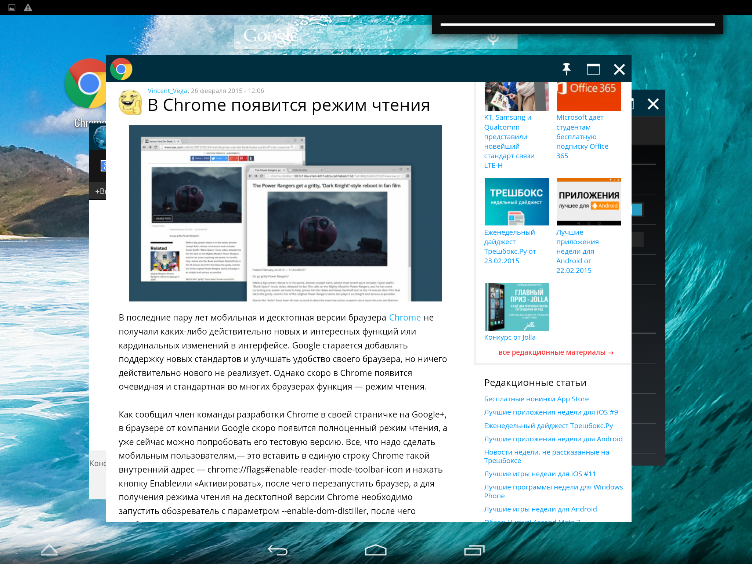Viewport: 752px width, 564px height.
Task: Click the Редакционные статьи heading
Action: click(x=535, y=383)
